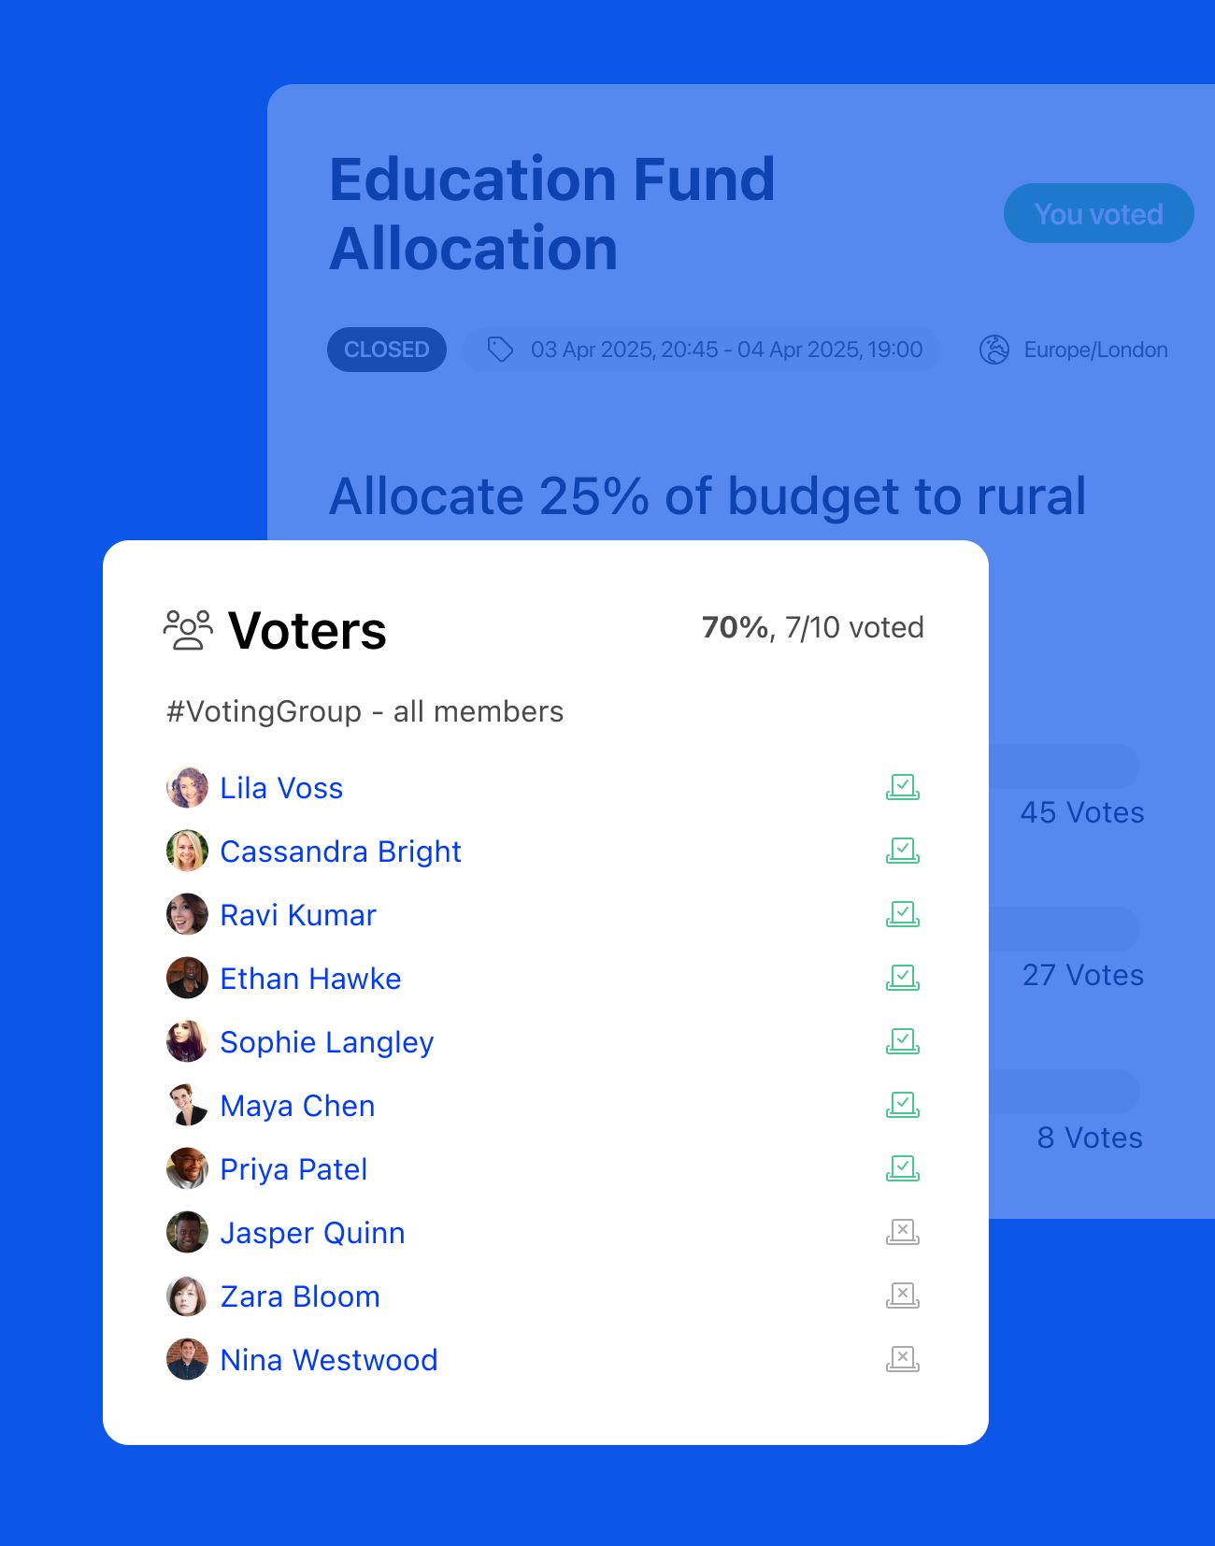This screenshot has width=1215, height=1546.
Task: Expand the CLOSED status badge
Action: coord(386,350)
